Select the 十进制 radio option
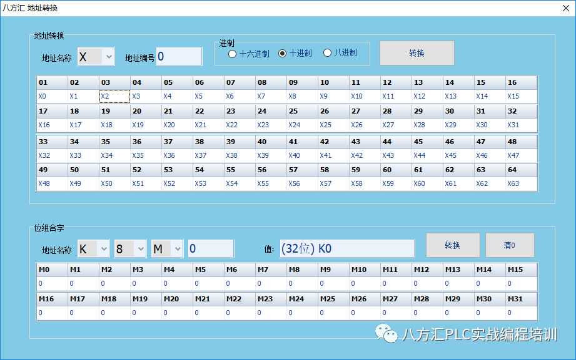576x360 pixels. coord(283,54)
